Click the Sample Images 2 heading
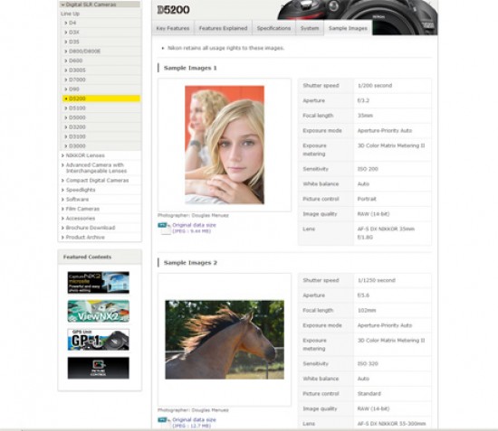The image size is (498, 431). click(190, 263)
